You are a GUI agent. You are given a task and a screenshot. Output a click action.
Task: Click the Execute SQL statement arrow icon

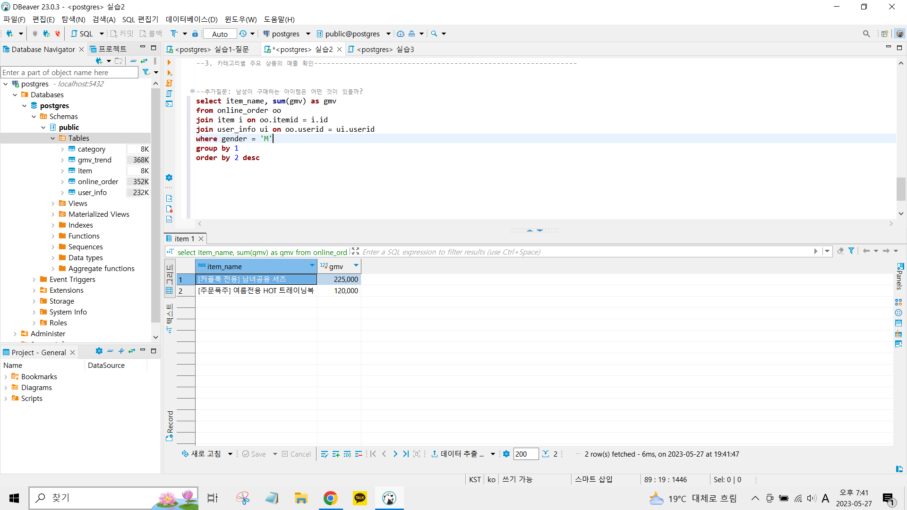[169, 62]
